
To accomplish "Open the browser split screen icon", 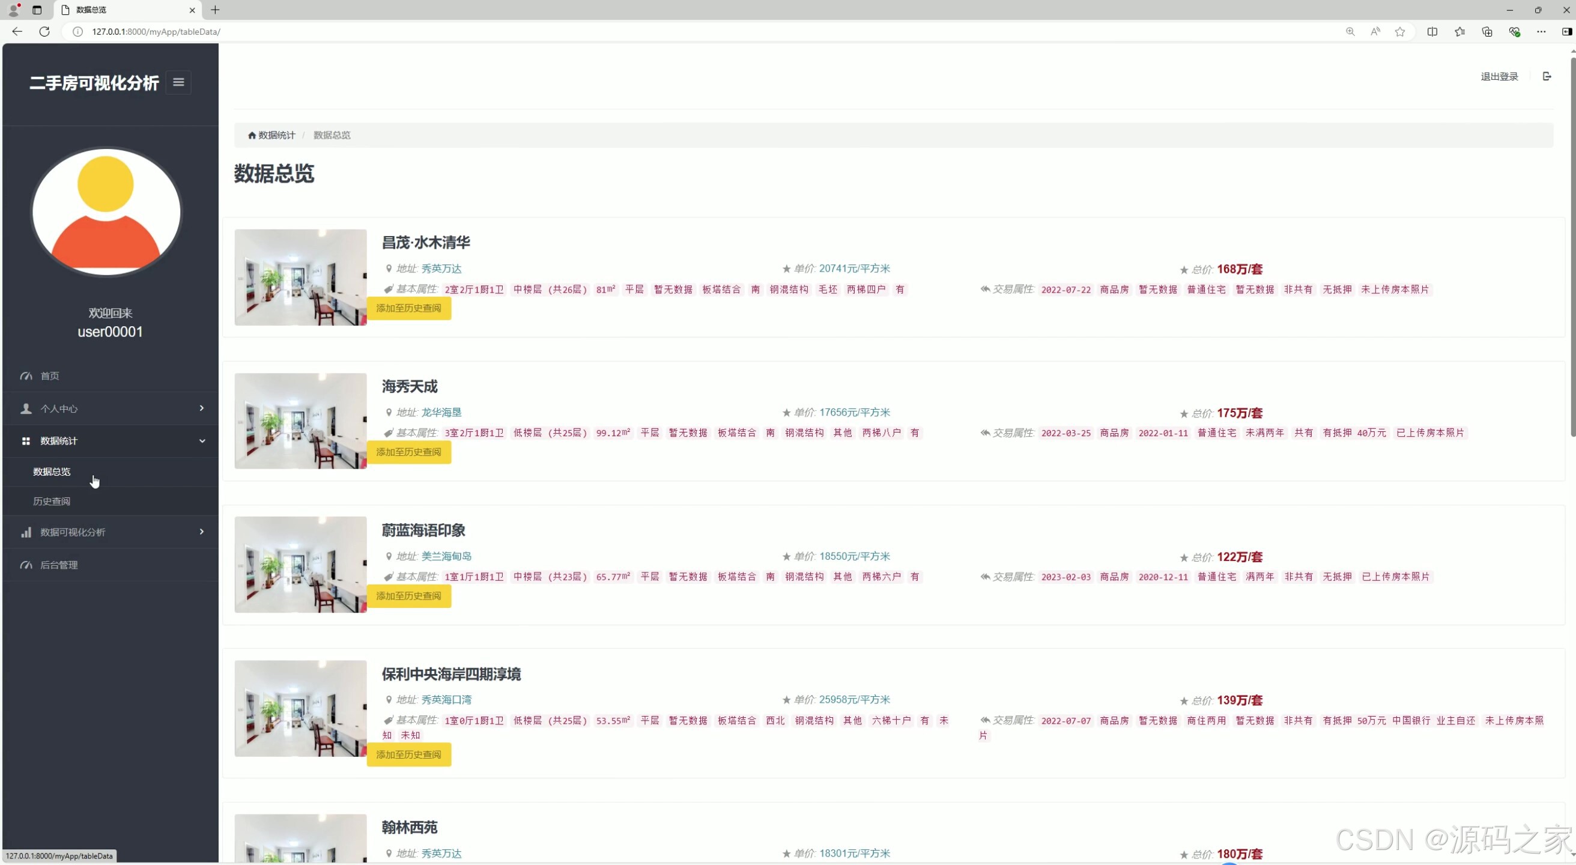I will pyautogui.click(x=1432, y=32).
